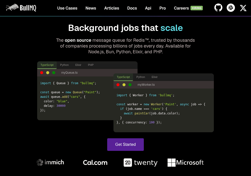Open the GitHub repository icon
Viewport: 251px width, 176px height.
point(218,8)
